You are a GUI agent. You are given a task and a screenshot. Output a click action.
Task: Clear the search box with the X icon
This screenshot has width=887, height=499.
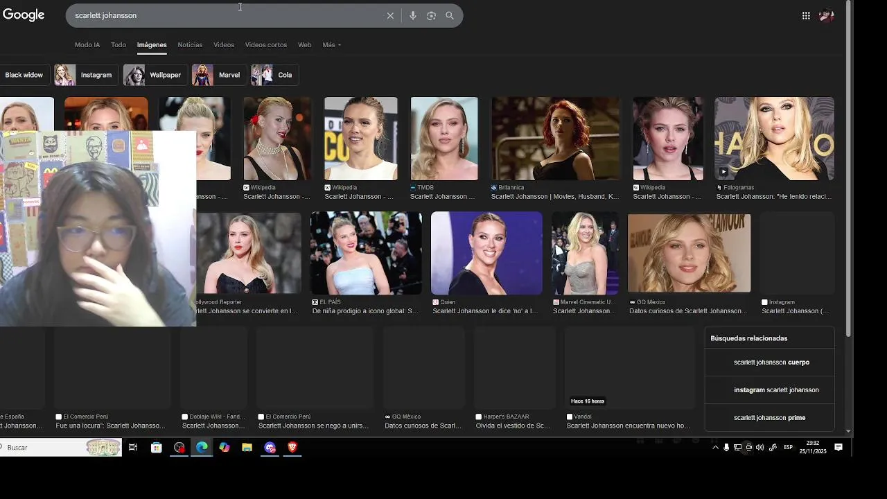coord(390,15)
